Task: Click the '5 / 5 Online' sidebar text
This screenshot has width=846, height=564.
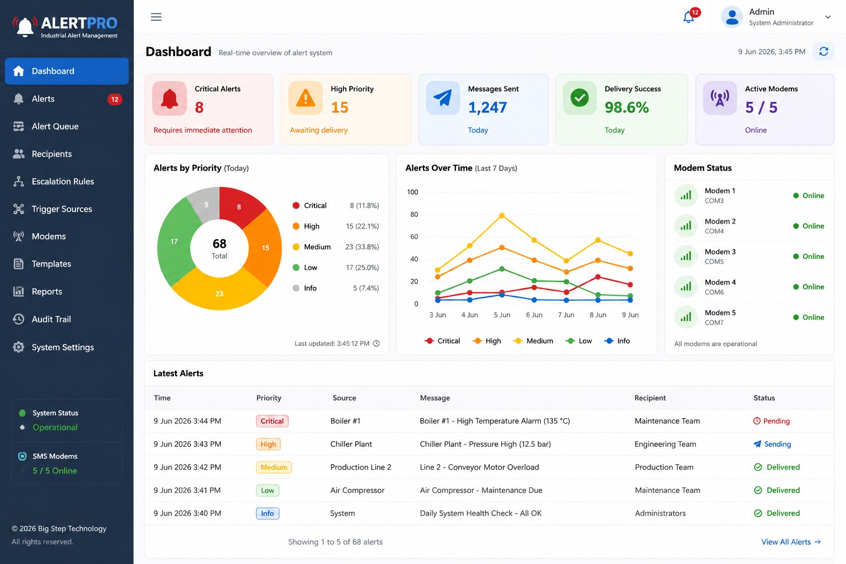Action: point(55,471)
